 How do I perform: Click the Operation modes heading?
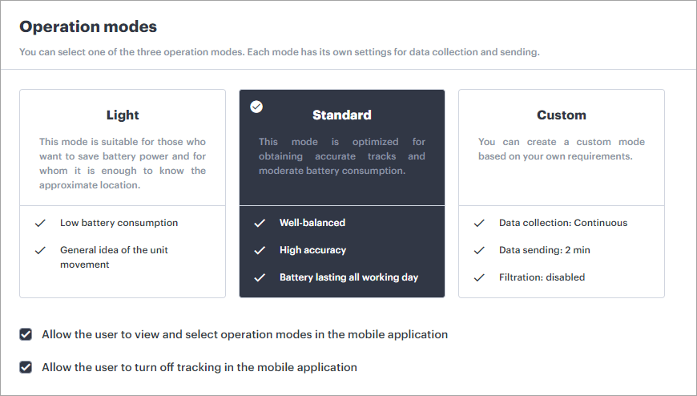[x=88, y=26]
